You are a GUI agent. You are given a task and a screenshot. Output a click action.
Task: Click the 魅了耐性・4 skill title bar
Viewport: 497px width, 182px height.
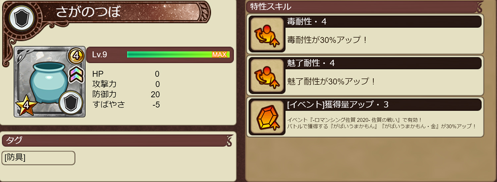click(x=383, y=63)
